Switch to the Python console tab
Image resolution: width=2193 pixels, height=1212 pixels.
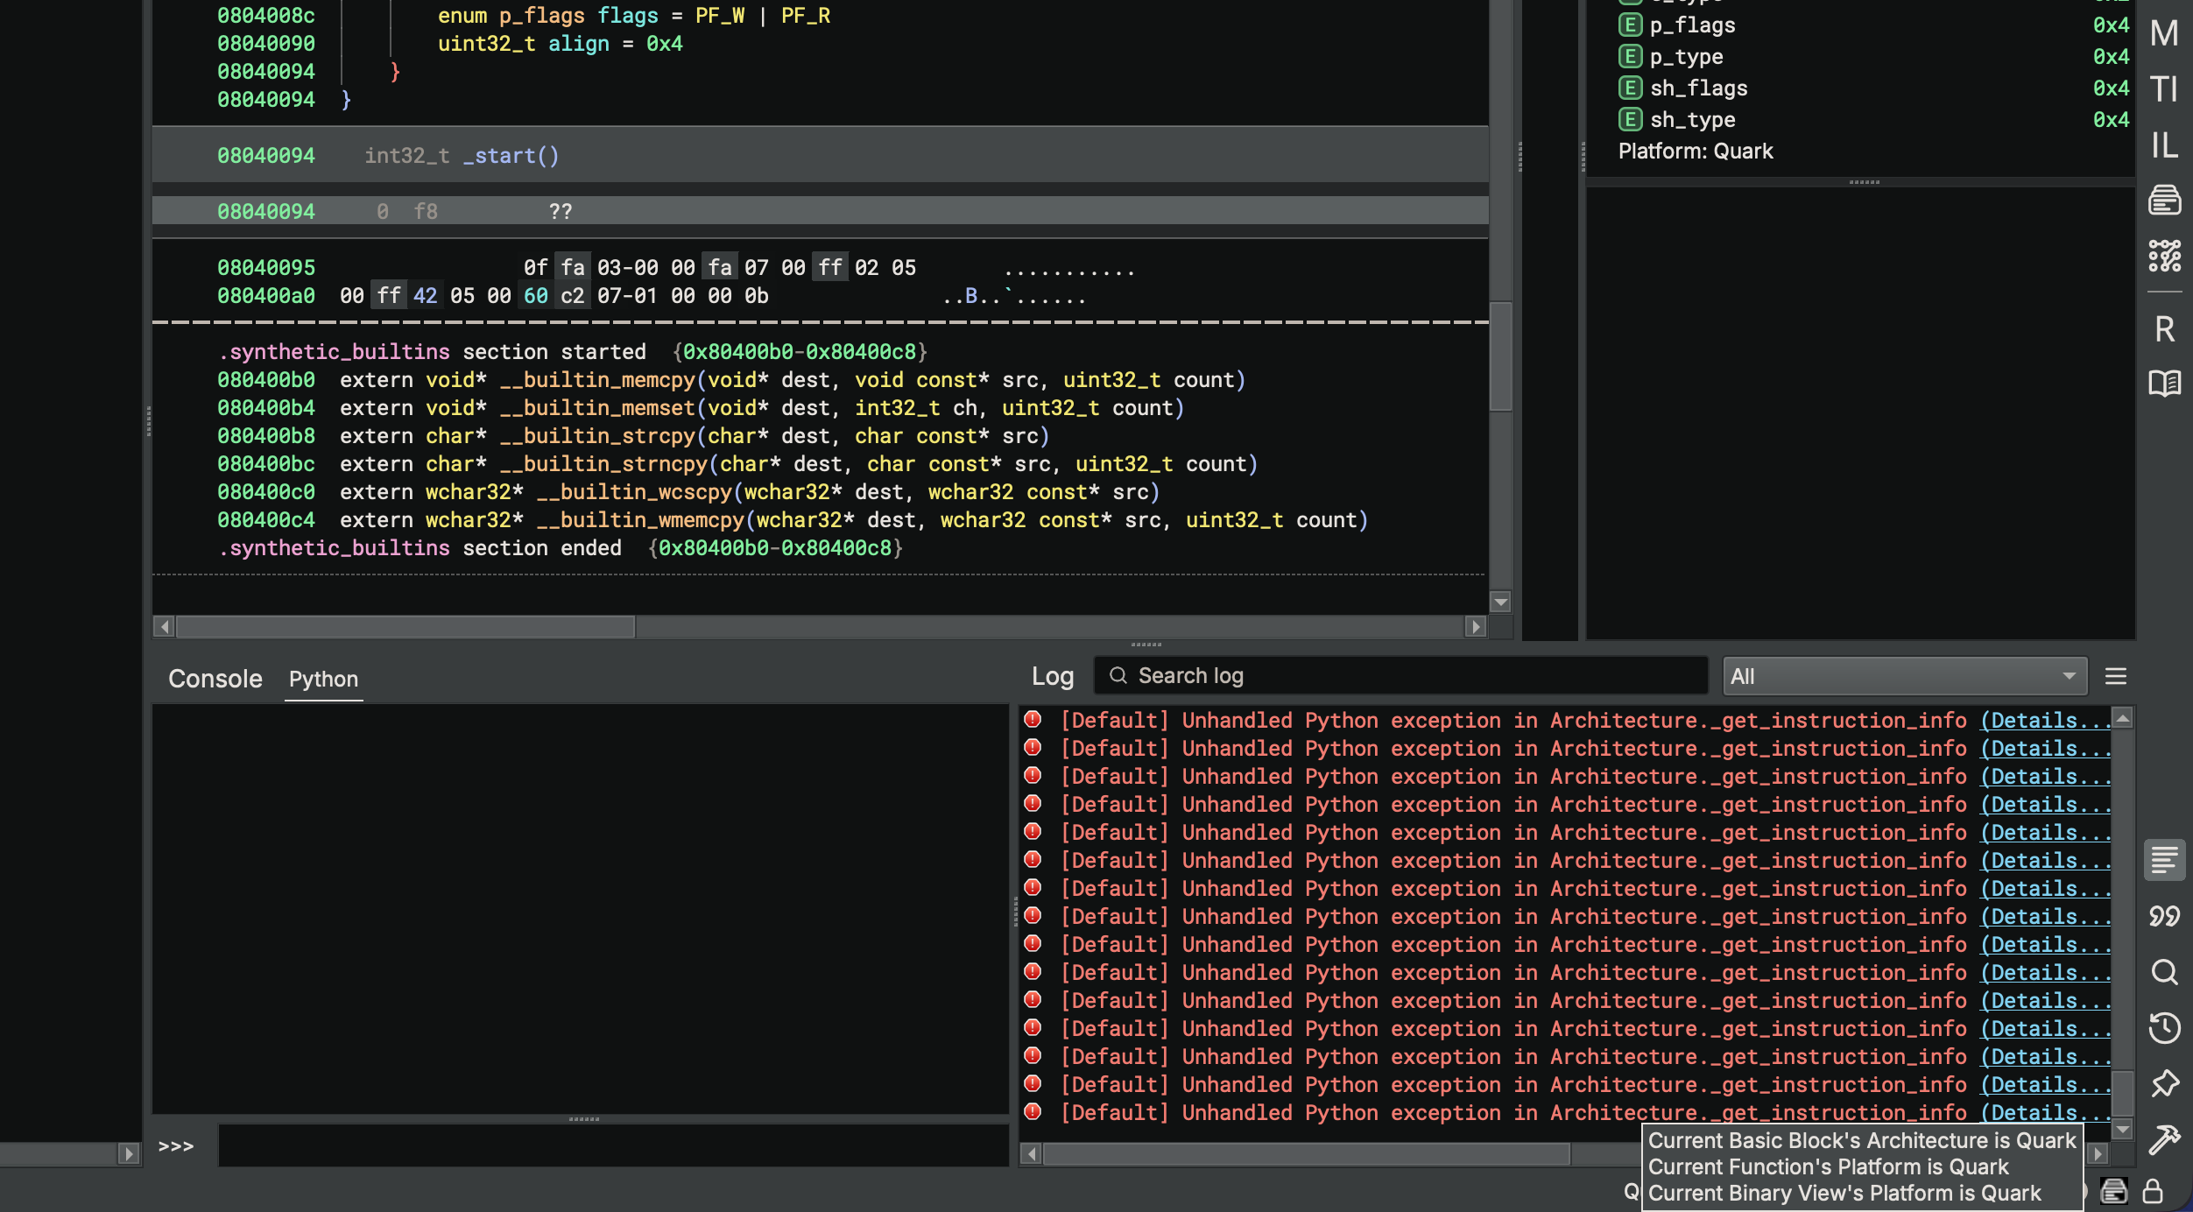coord(322,679)
